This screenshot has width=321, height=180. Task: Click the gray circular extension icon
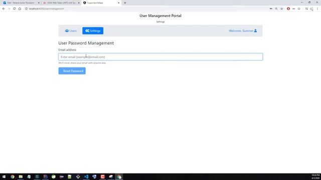pos(299,9)
